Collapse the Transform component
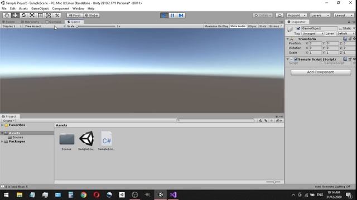This screenshot has width=357, height=200. [x=288, y=39]
